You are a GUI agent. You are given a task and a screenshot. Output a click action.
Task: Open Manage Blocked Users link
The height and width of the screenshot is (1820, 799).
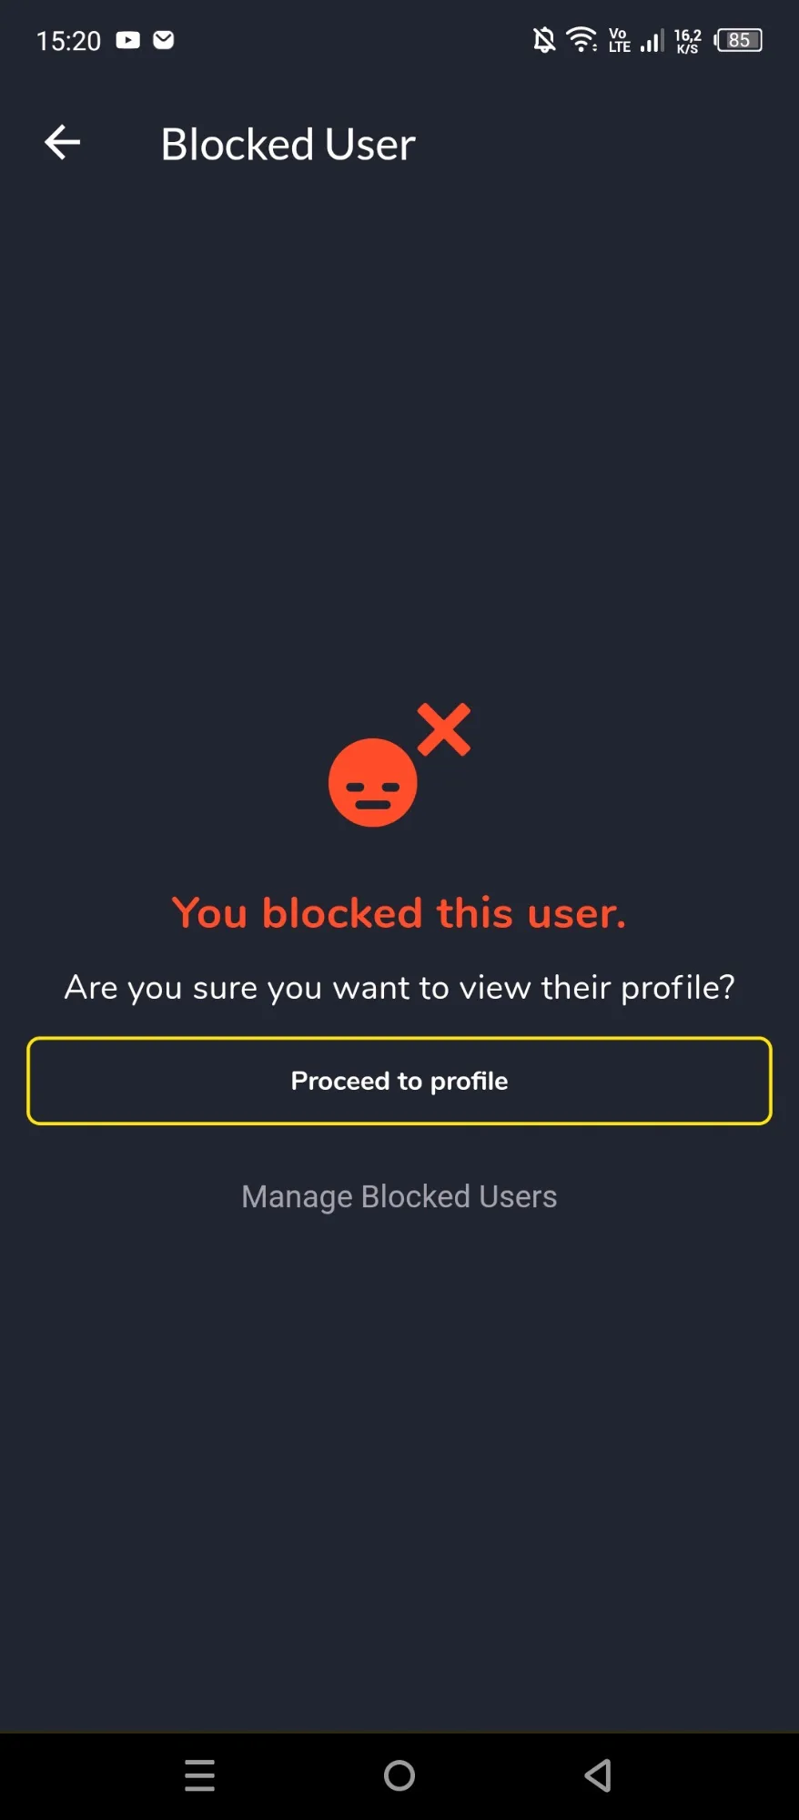click(399, 1196)
